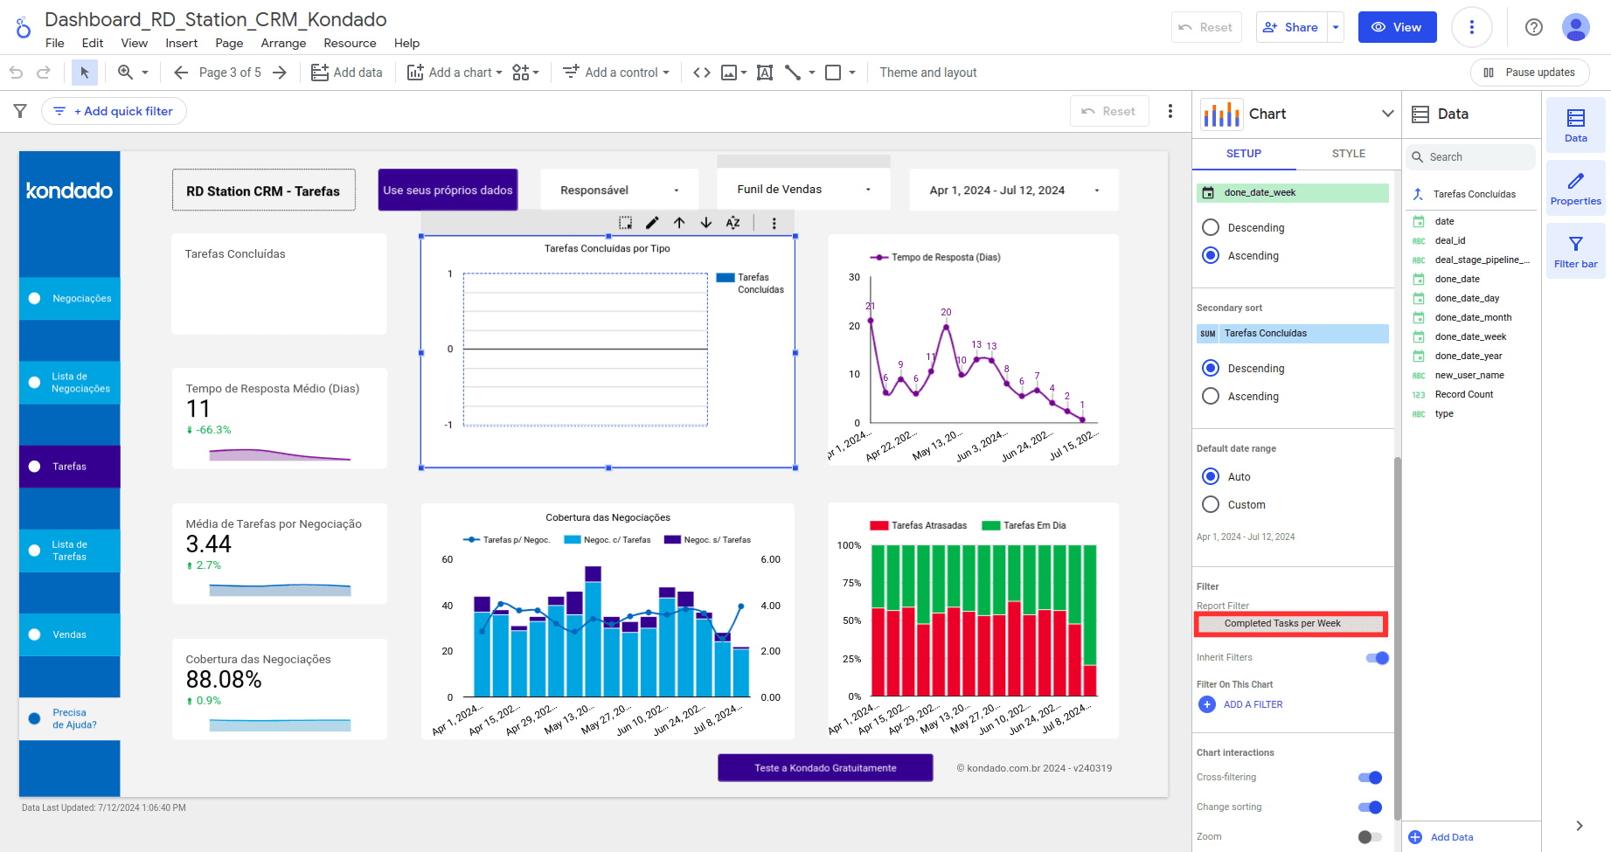The image size is (1611, 852).
Task: Open the Properties side panel
Action: coord(1575,189)
